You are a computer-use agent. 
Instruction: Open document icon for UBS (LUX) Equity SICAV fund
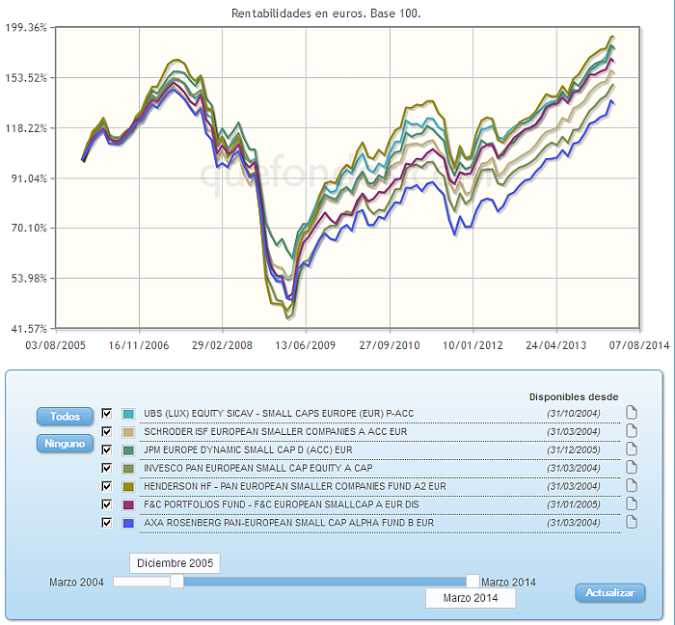[x=631, y=413]
